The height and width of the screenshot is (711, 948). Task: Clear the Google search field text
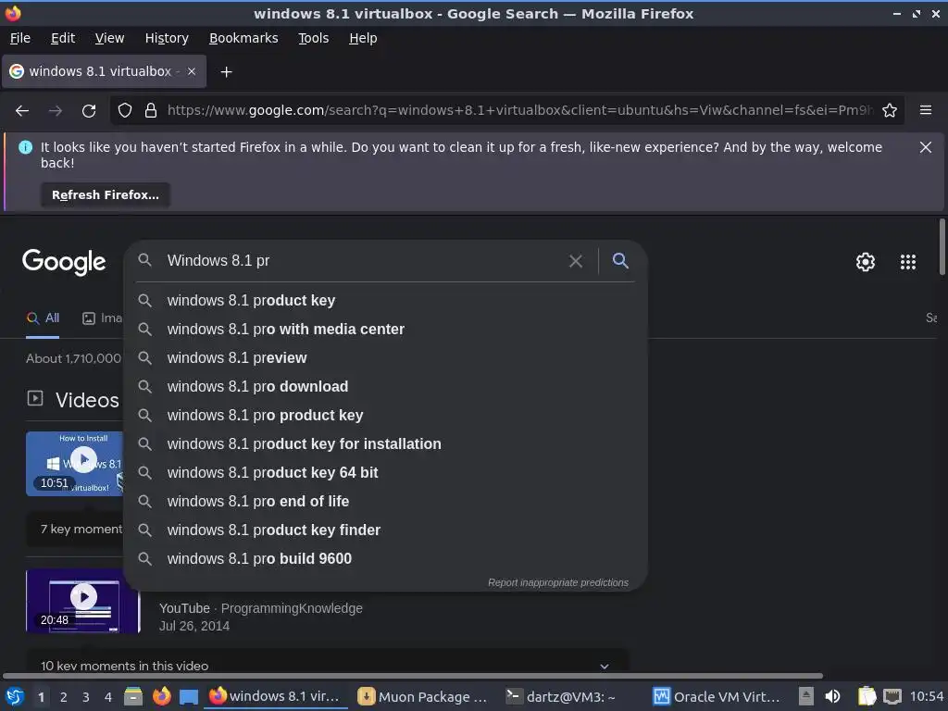click(x=576, y=261)
